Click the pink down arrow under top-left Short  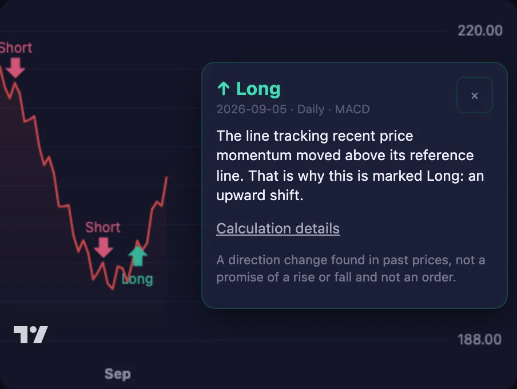[15, 68]
